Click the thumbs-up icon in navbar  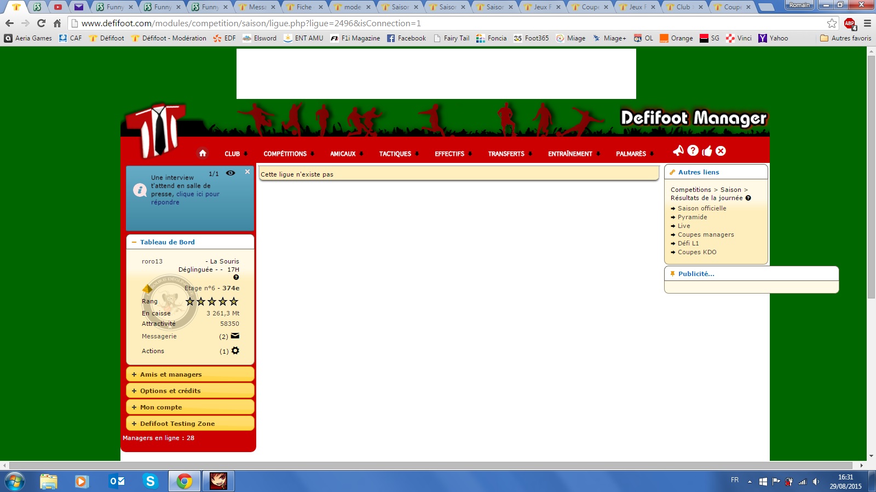pyautogui.click(x=707, y=151)
